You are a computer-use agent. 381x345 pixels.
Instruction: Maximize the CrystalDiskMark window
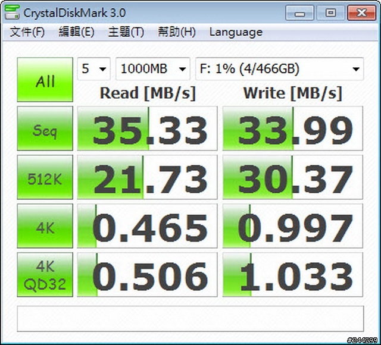tap(331, 13)
